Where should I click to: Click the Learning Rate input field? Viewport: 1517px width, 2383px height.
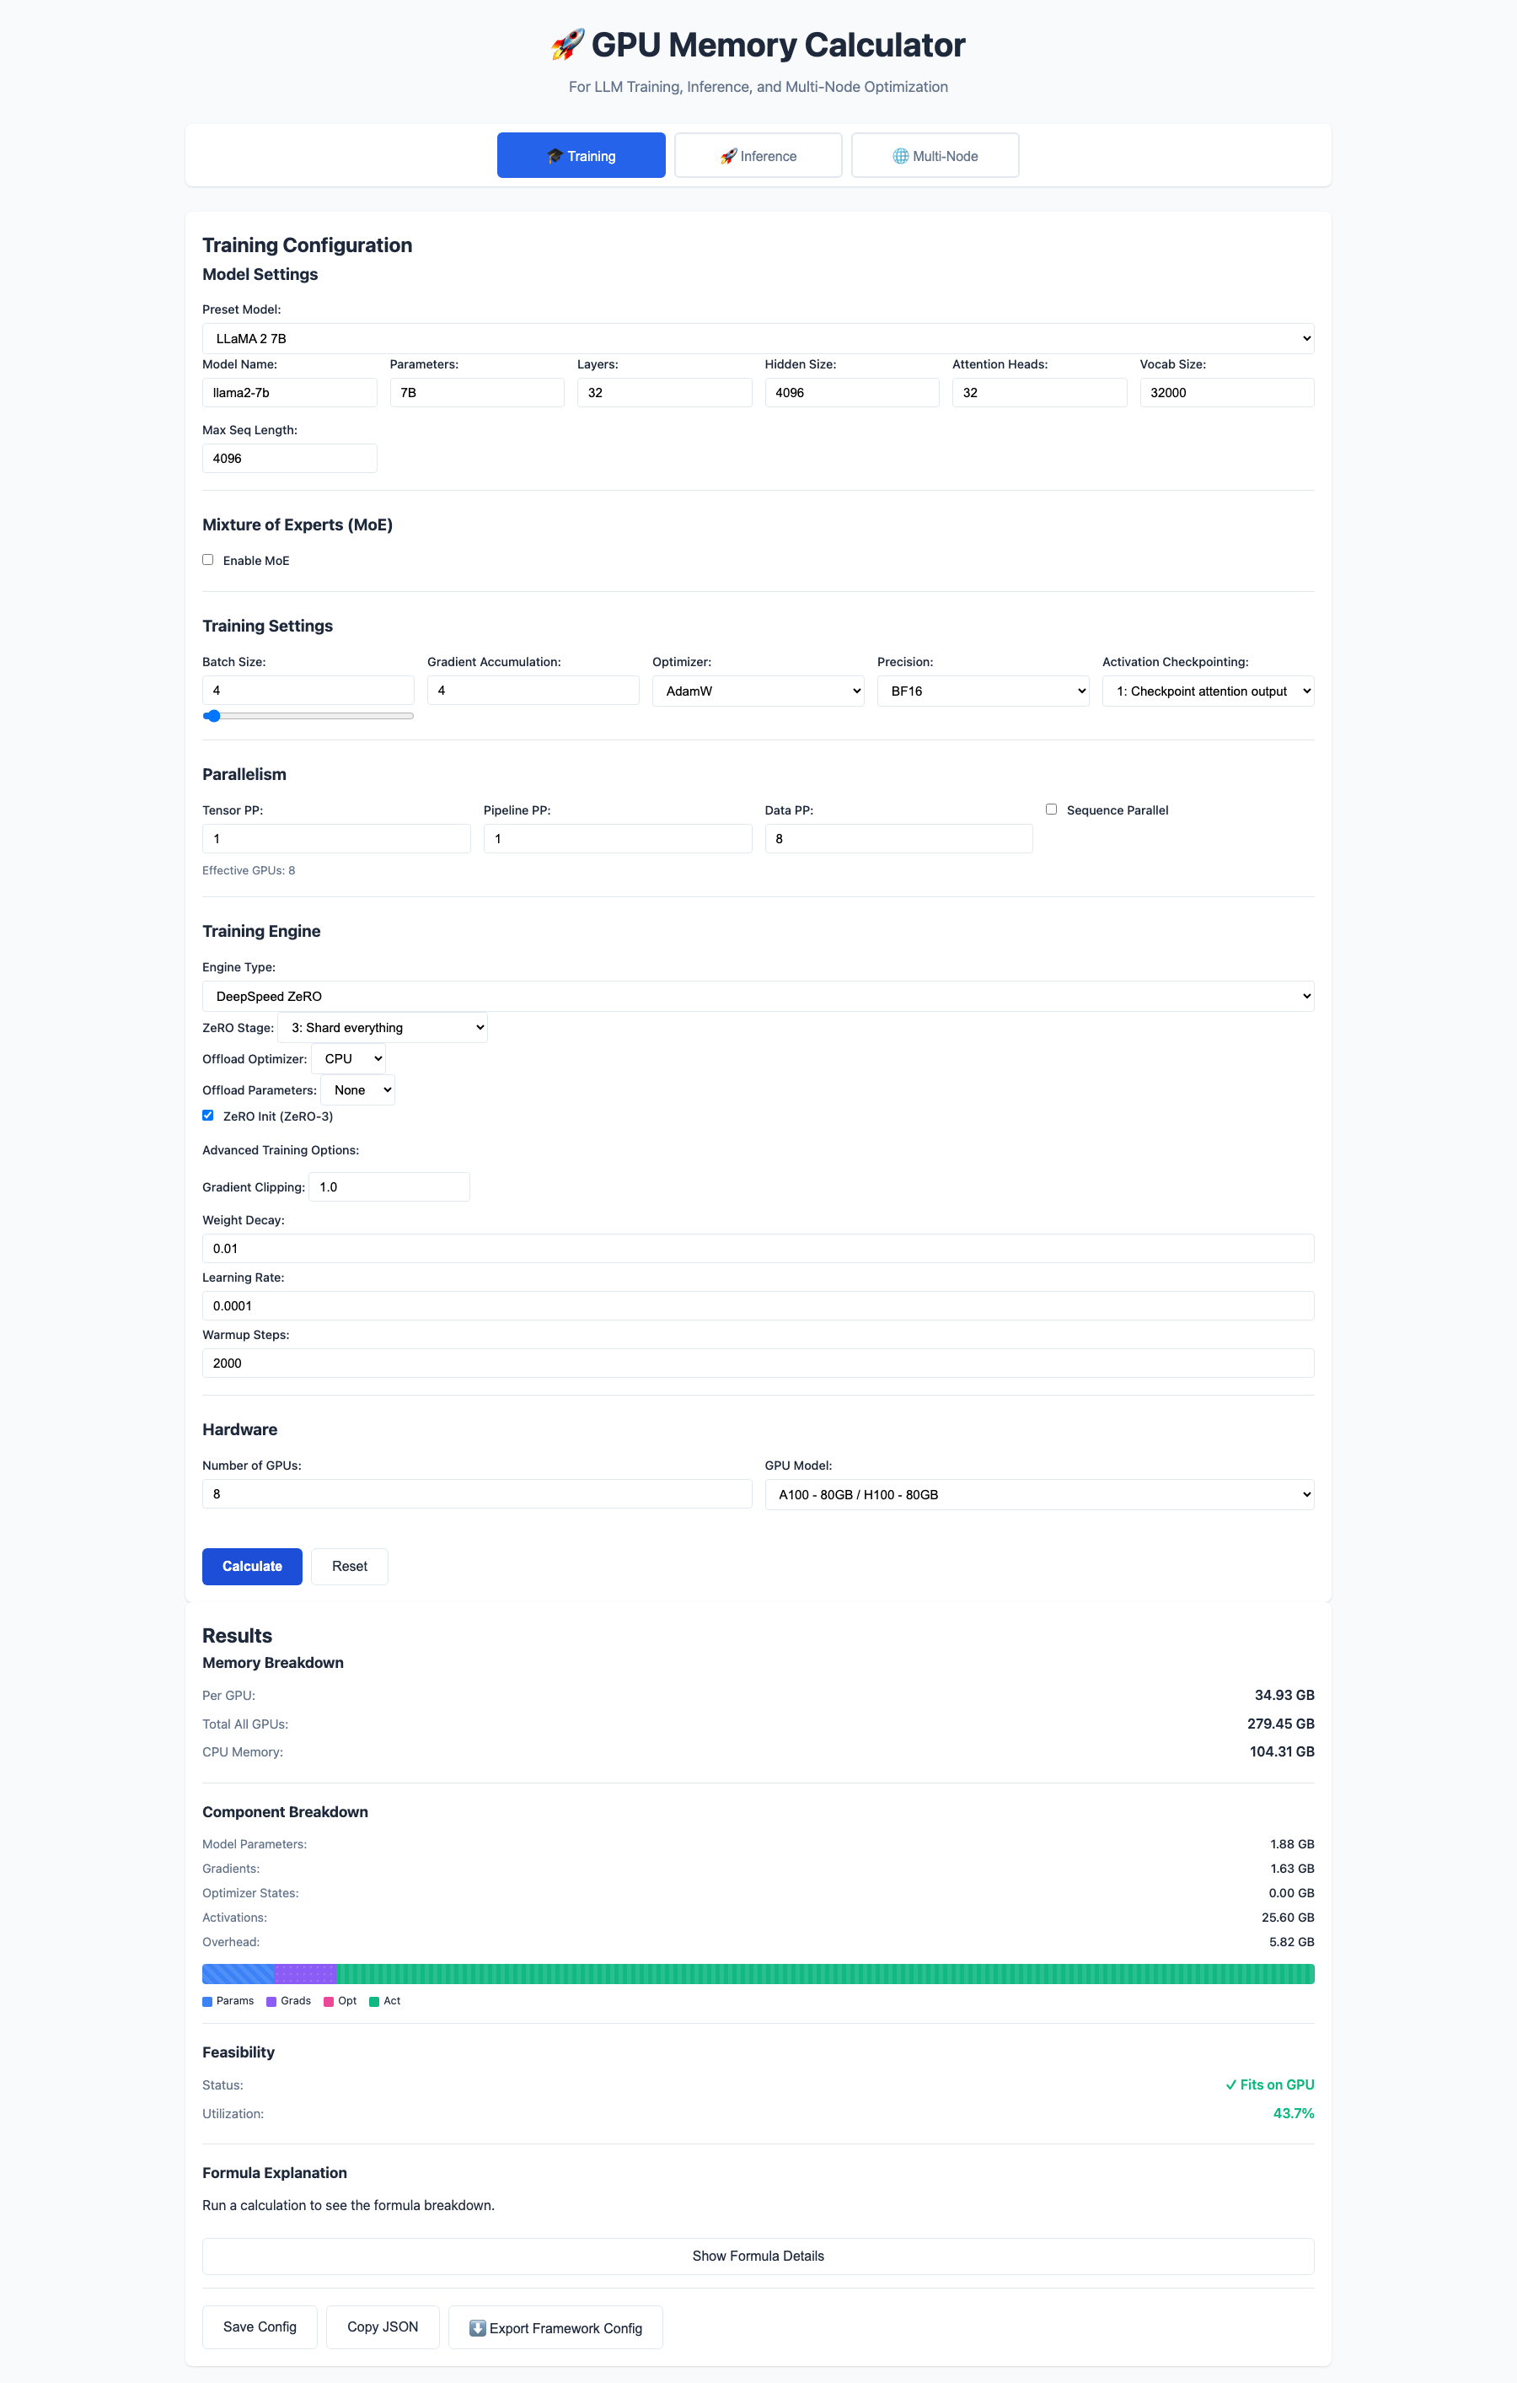[758, 1305]
